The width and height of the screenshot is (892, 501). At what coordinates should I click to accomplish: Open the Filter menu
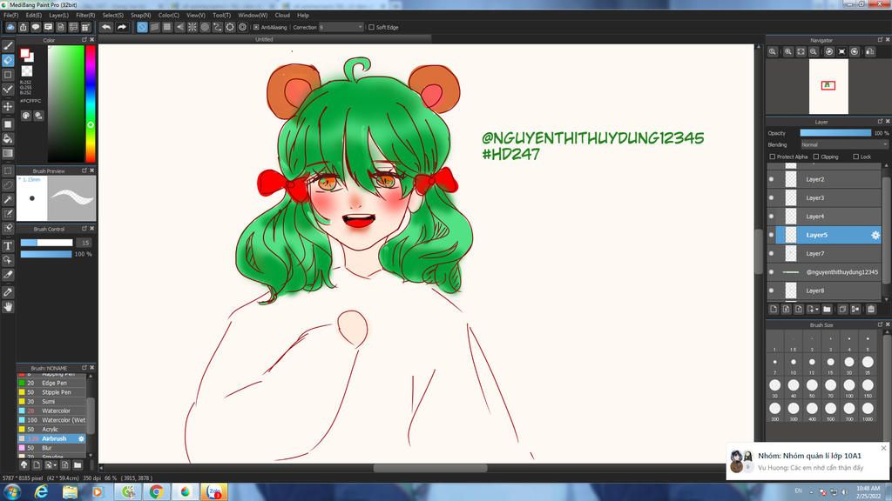tap(85, 16)
